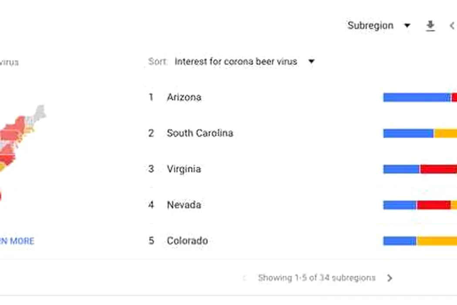Viewport: 457px width, 305px height.
Task: Click the red segment of the Nevada bar
Action: (433, 205)
